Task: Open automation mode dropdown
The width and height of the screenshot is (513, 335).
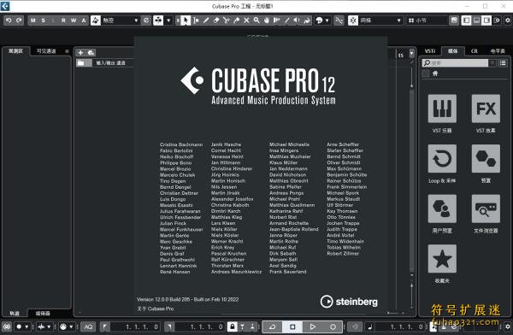Action: tap(121, 21)
